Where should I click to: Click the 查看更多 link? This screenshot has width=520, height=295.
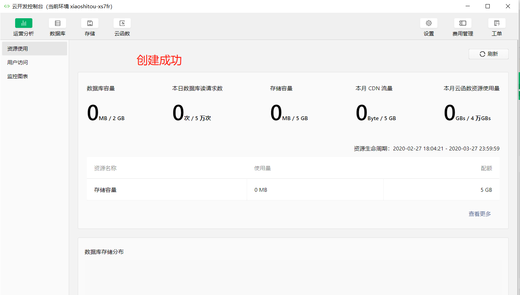coord(480,214)
